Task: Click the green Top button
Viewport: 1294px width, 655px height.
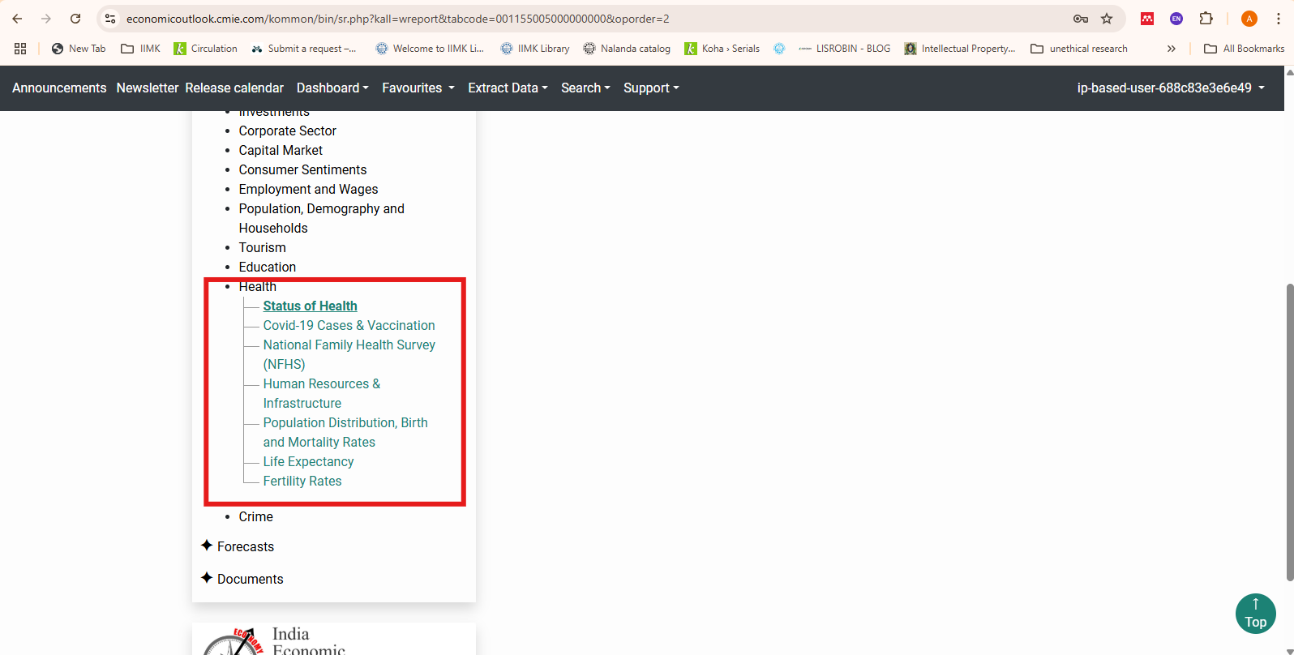Action: click(1255, 614)
